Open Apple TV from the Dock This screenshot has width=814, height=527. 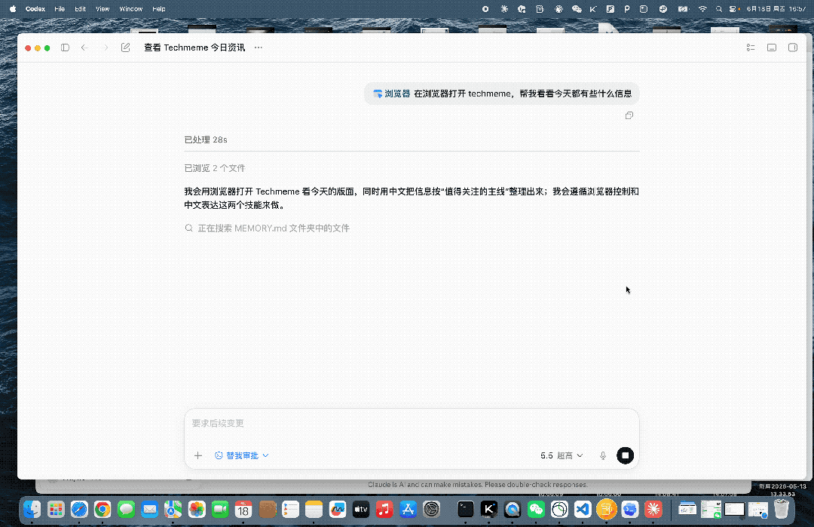coord(361,510)
